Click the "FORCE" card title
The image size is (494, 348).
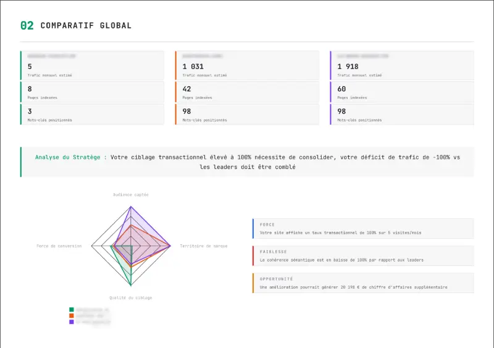tap(267, 225)
